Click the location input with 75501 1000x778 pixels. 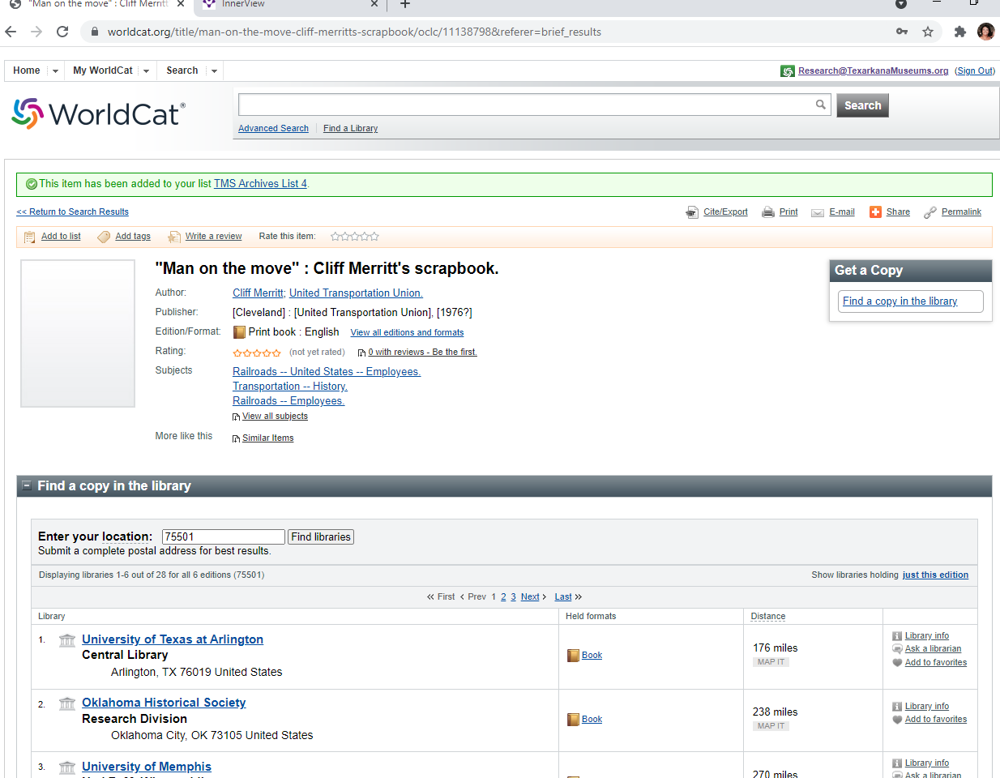click(x=224, y=536)
